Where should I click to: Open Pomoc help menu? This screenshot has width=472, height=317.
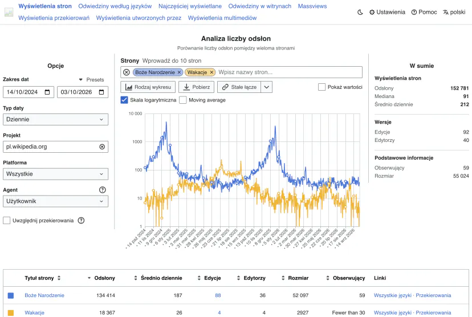pos(424,13)
